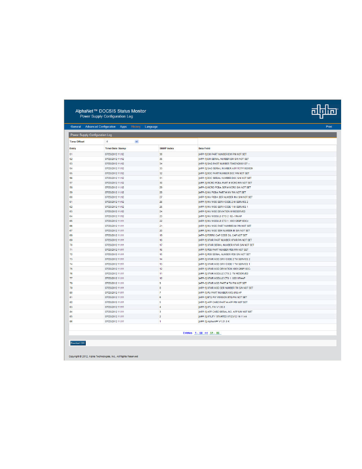Select the XFMR MOD SRV CODE 2 field
Screen dimensions: 362x469
224,259
